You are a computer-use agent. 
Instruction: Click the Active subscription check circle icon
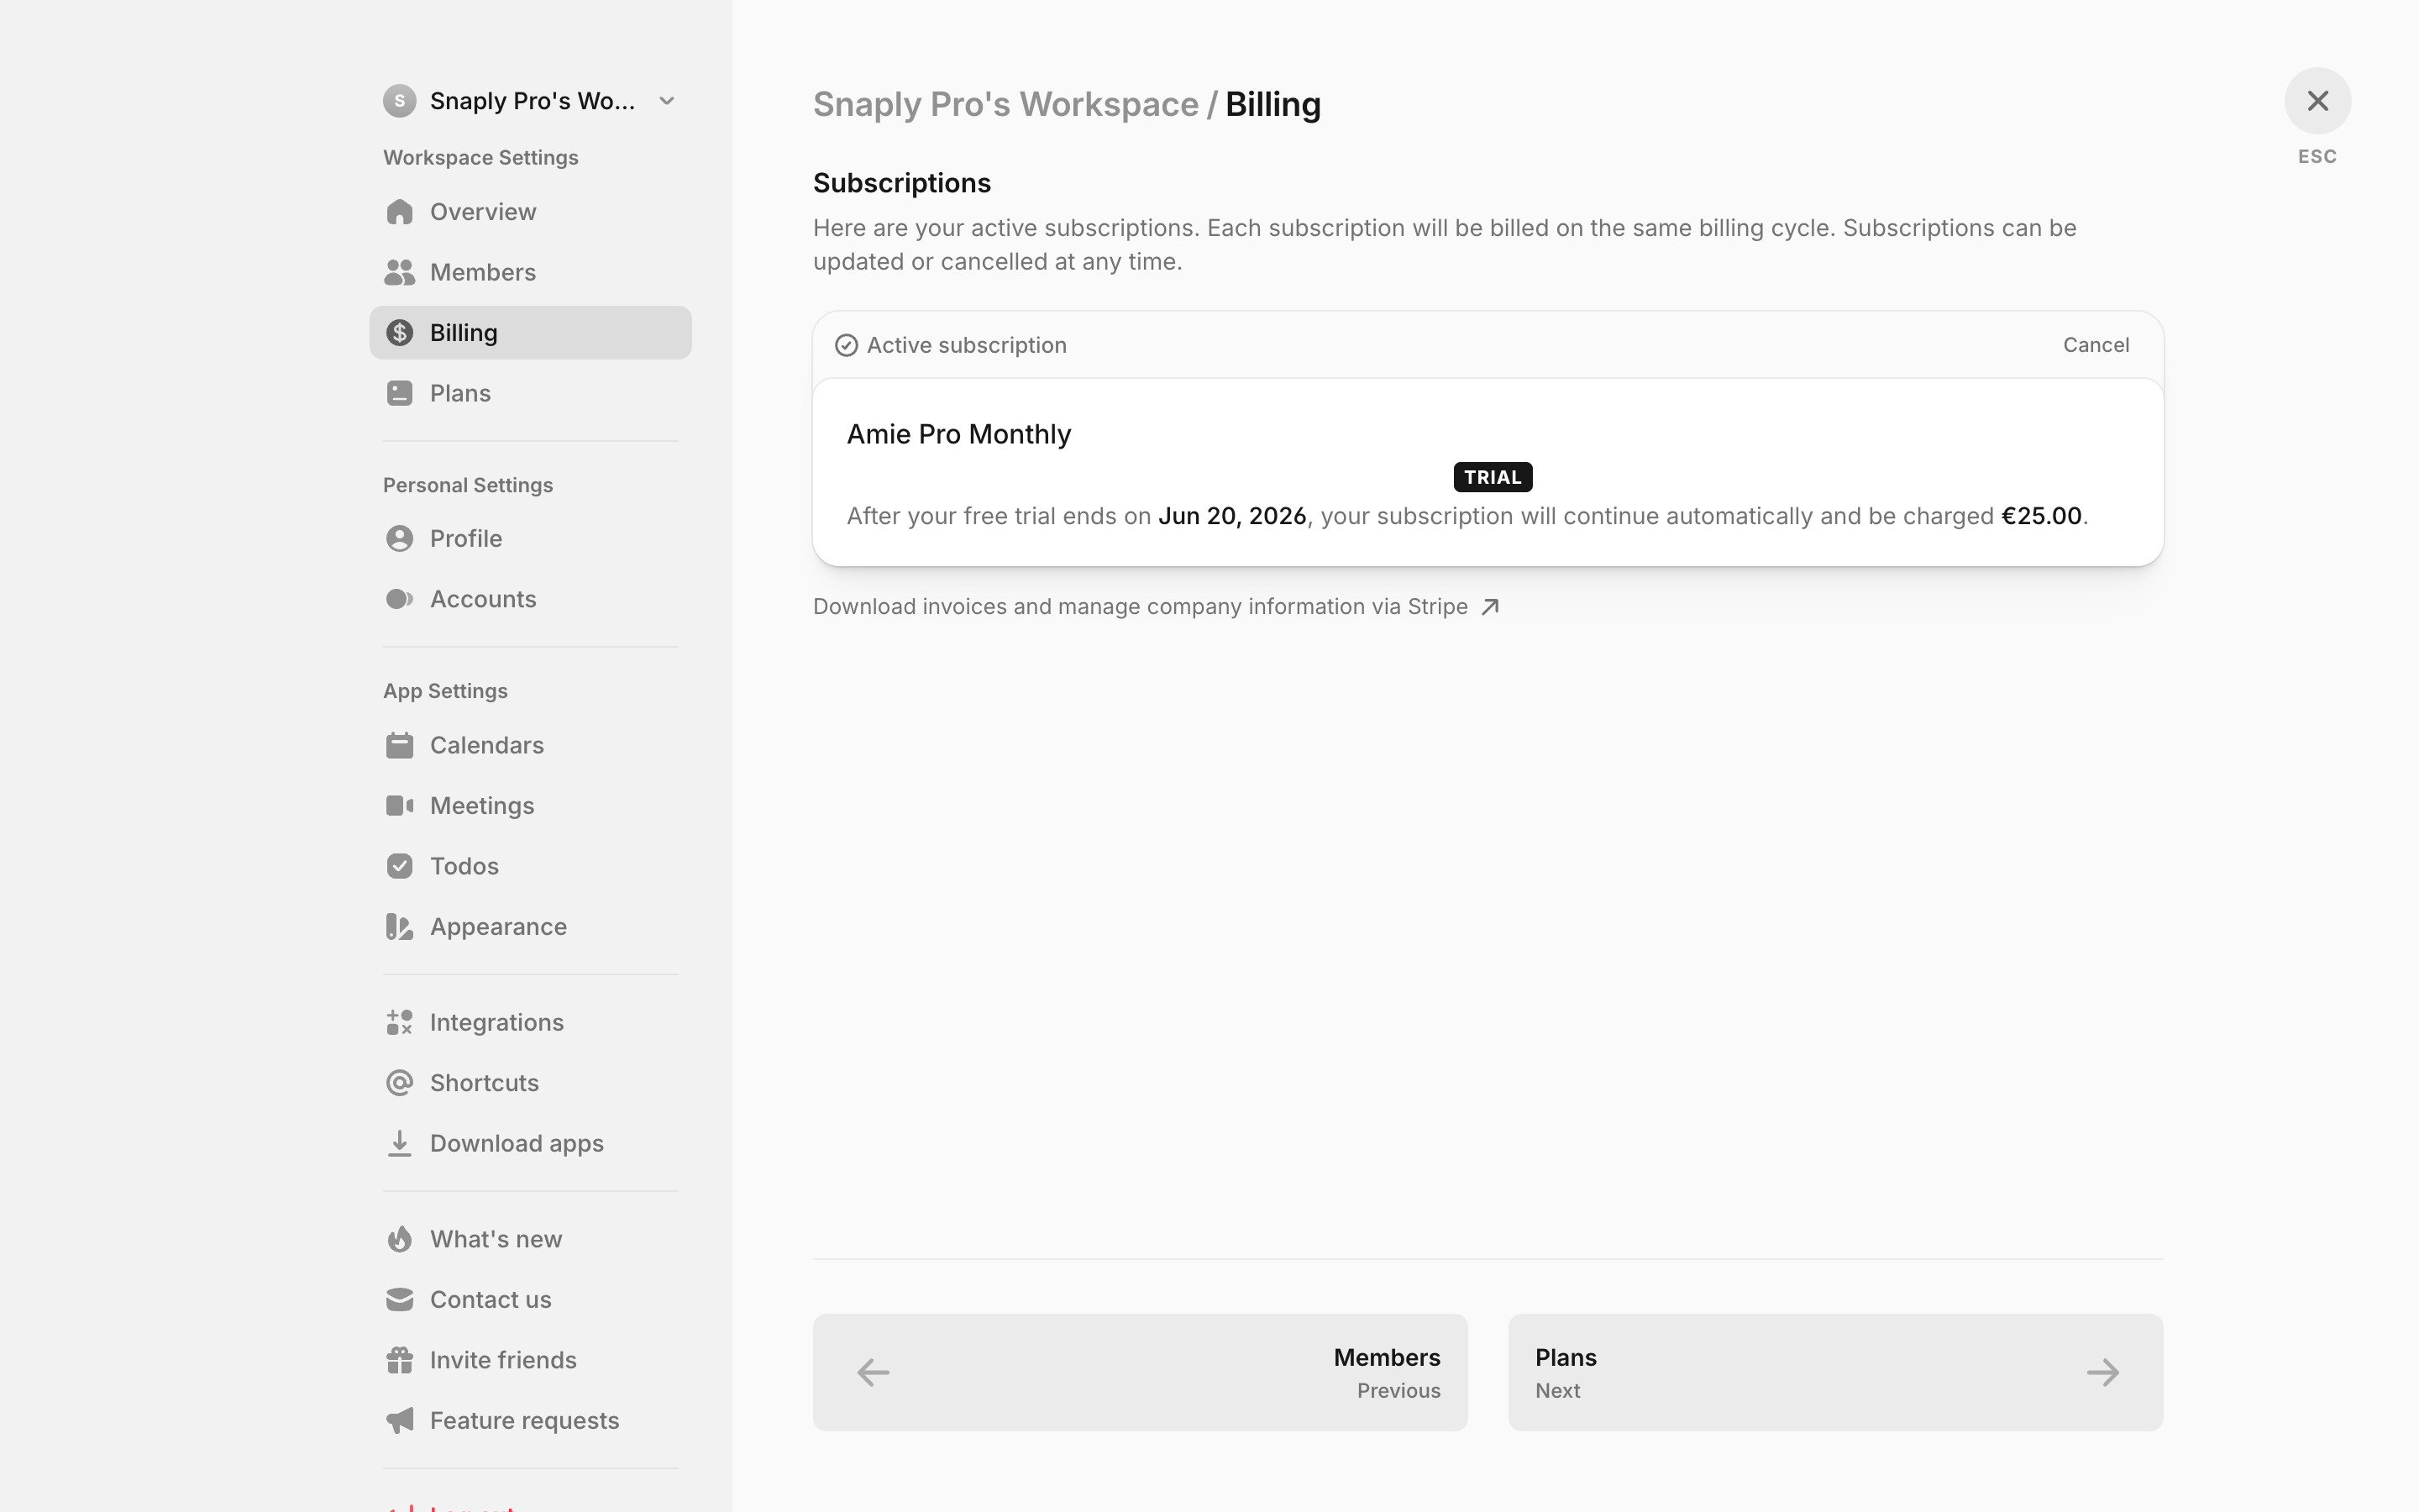(x=847, y=345)
